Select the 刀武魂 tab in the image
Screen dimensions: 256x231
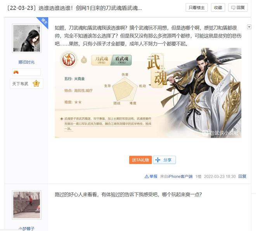coord(101,60)
